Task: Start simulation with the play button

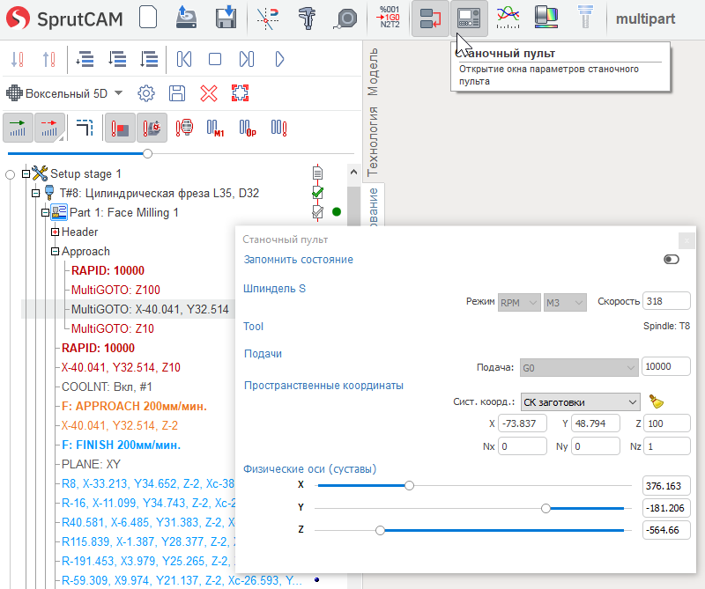Action: click(279, 59)
